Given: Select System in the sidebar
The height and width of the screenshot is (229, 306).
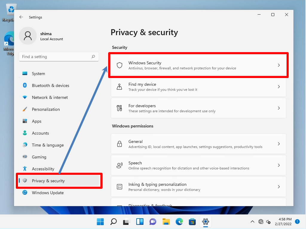Looking at the screenshot, I should [x=59, y=74].
